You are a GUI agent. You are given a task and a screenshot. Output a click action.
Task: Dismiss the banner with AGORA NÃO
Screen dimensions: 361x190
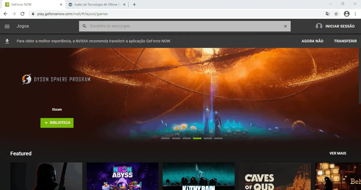coord(312,41)
